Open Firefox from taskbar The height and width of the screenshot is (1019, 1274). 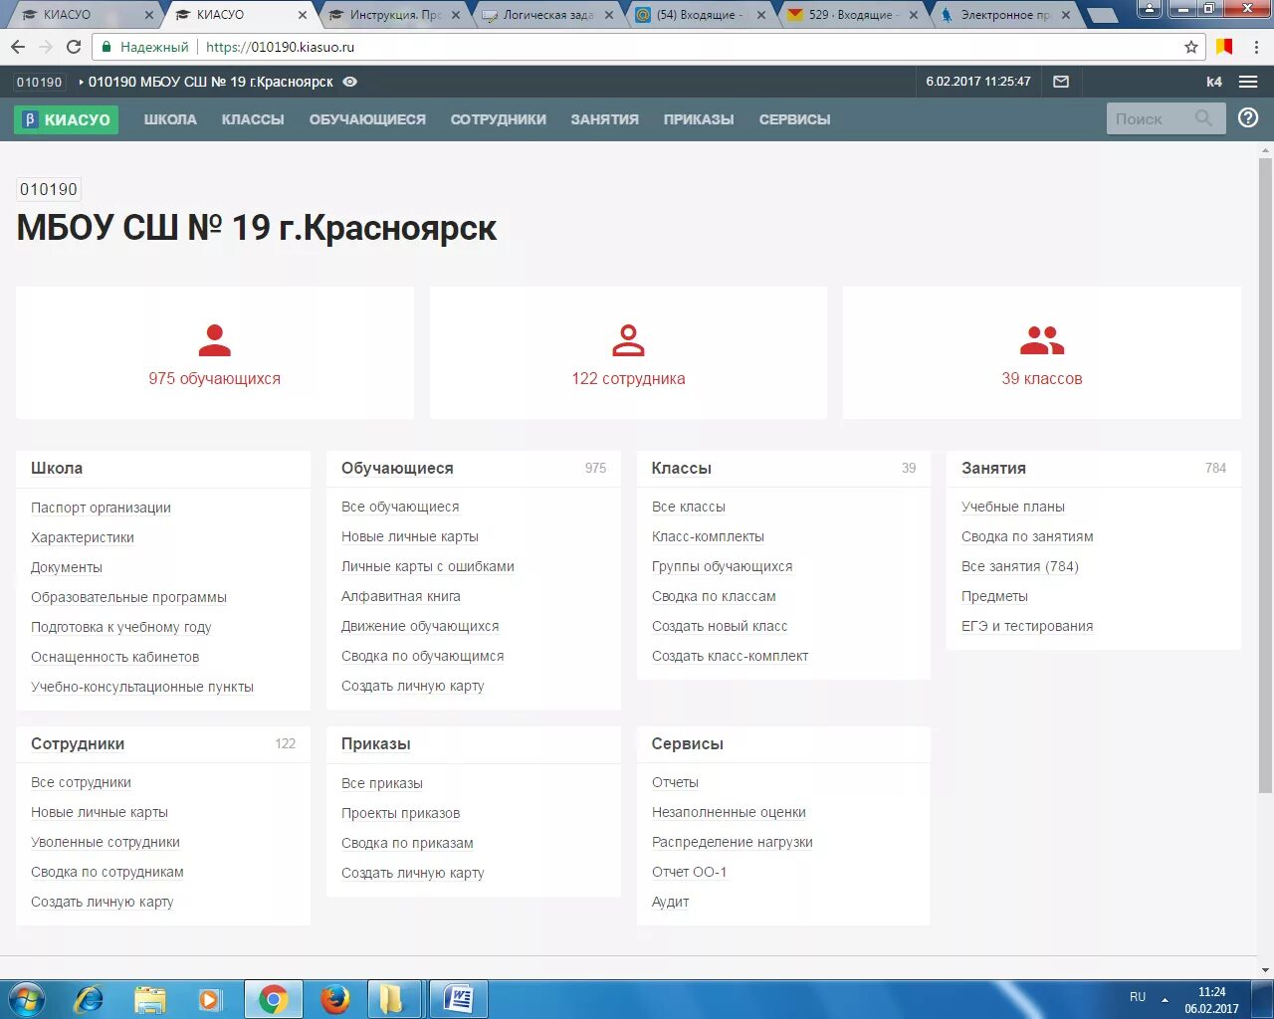(x=335, y=999)
